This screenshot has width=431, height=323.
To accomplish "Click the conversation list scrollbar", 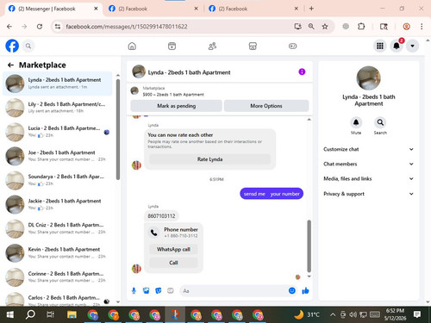I will point(118,130).
